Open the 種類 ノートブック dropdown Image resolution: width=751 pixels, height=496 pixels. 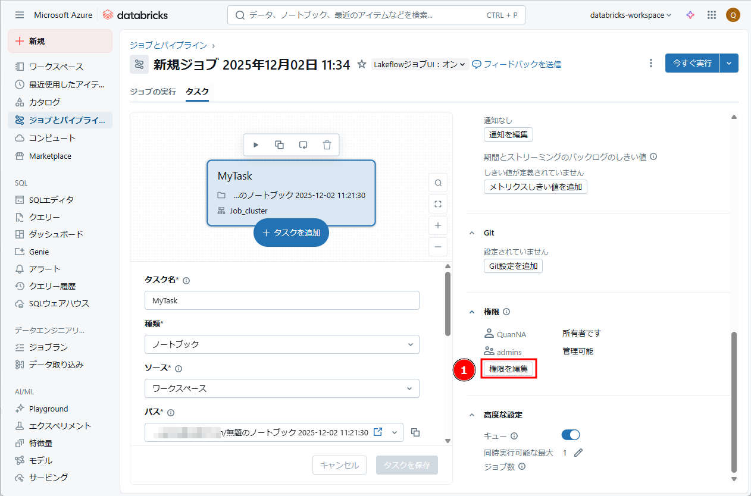point(281,344)
